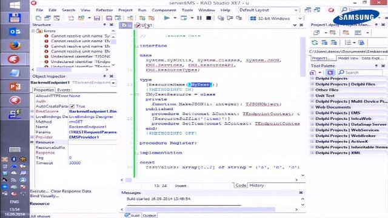388x218 pixels.
Task: Open the 32-bit Windows platform dropdown
Action: click(x=300, y=19)
